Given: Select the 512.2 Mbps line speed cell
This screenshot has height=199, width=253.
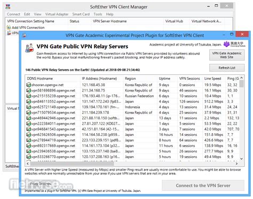Looking at the screenshot, I should point(214,102).
